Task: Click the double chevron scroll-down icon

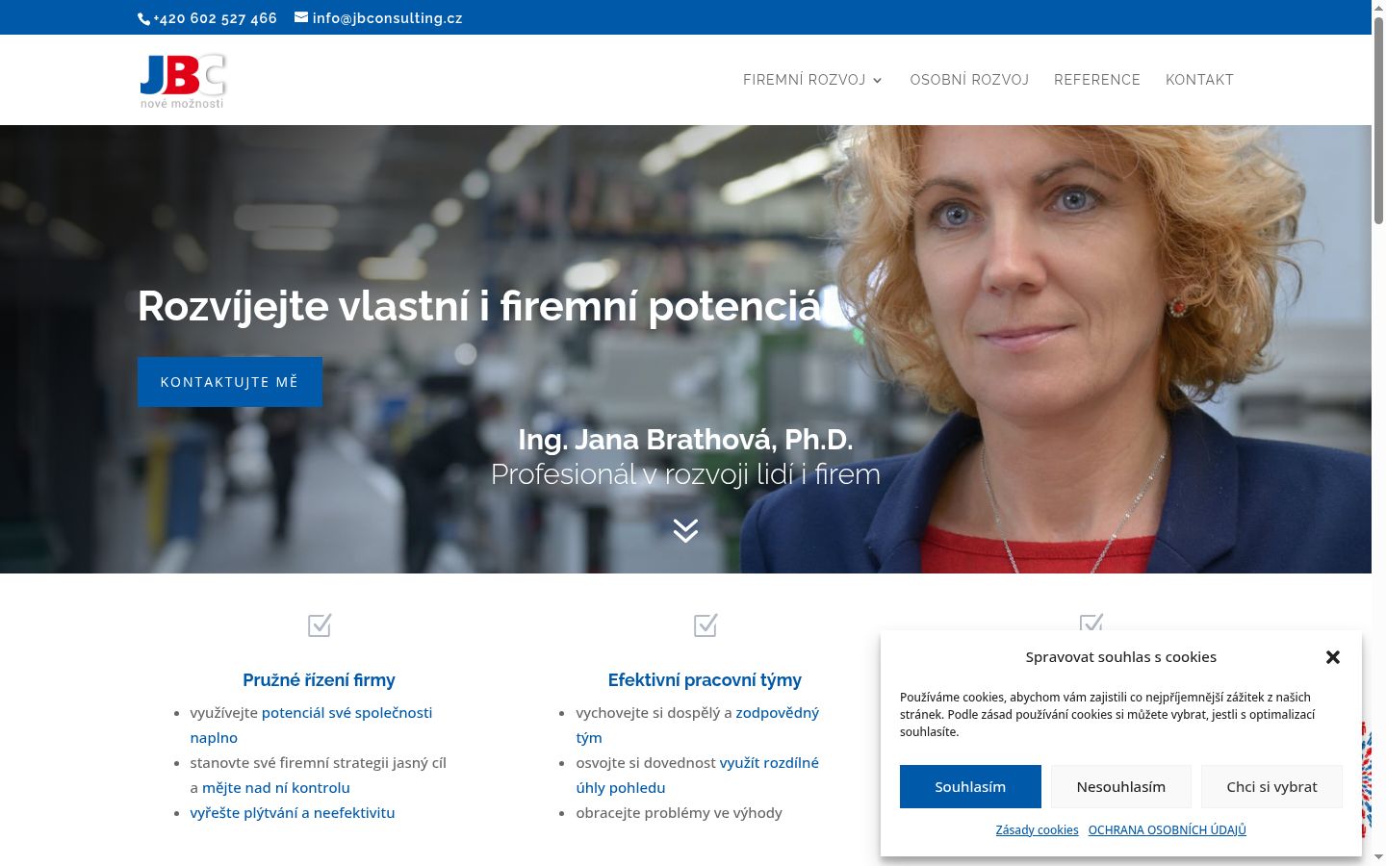Action: [685, 530]
